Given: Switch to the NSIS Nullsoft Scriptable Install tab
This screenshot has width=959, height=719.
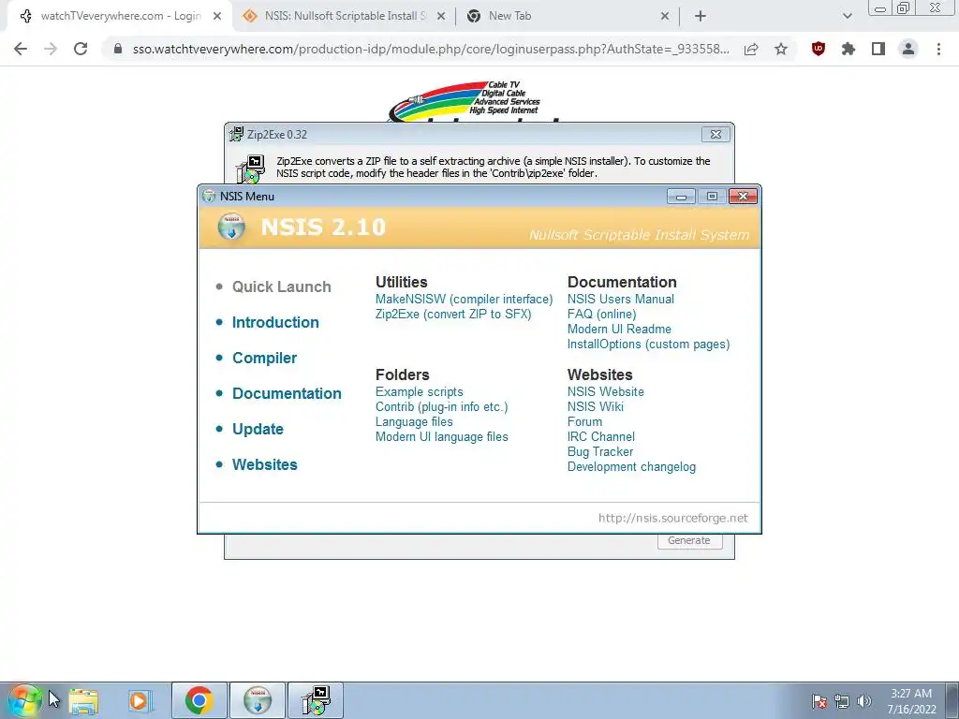Looking at the screenshot, I should (x=346, y=16).
